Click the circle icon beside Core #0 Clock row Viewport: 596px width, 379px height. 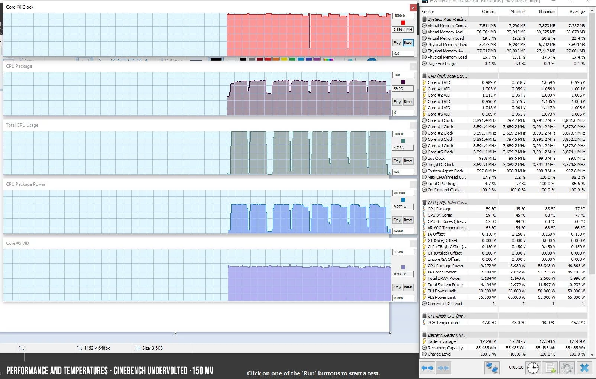(x=424, y=120)
